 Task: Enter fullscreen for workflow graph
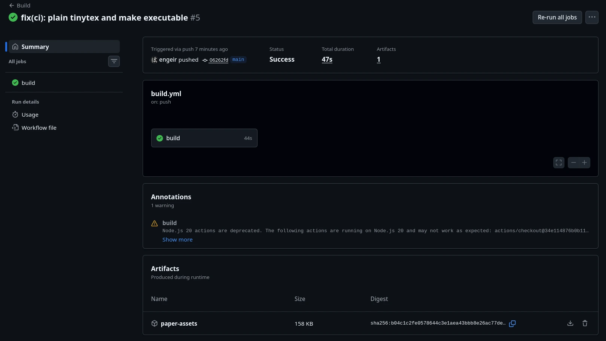pyautogui.click(x=558, y=163)
